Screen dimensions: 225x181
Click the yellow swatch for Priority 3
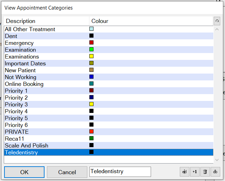click(91, 104)
